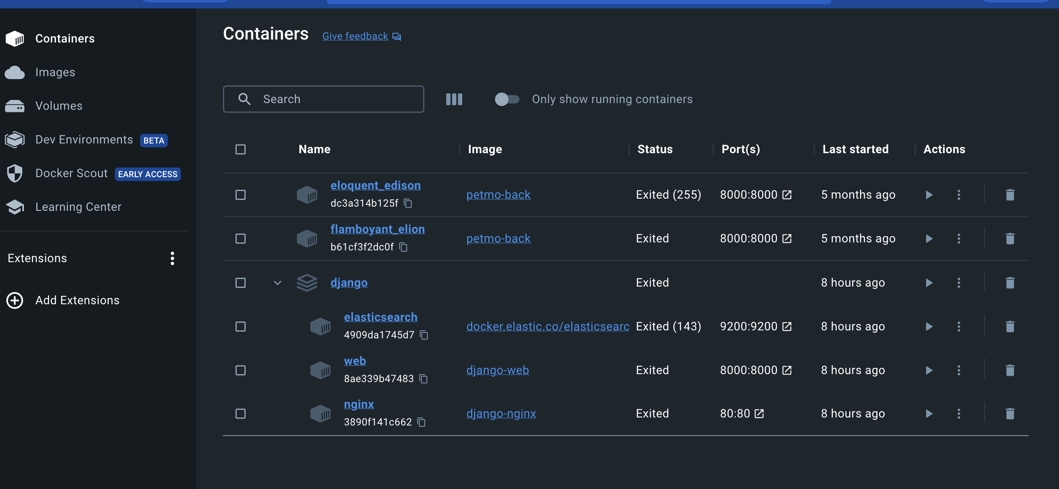Select Images in the sidebar
This screenshot has width=1059, height=489.
point(56,72)
